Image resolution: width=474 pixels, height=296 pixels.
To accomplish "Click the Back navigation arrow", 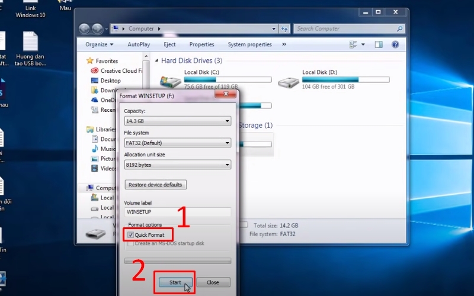I will 84,28.
